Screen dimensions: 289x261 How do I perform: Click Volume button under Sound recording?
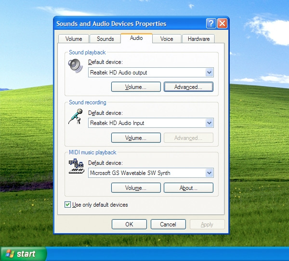click(x=136, y=138)
